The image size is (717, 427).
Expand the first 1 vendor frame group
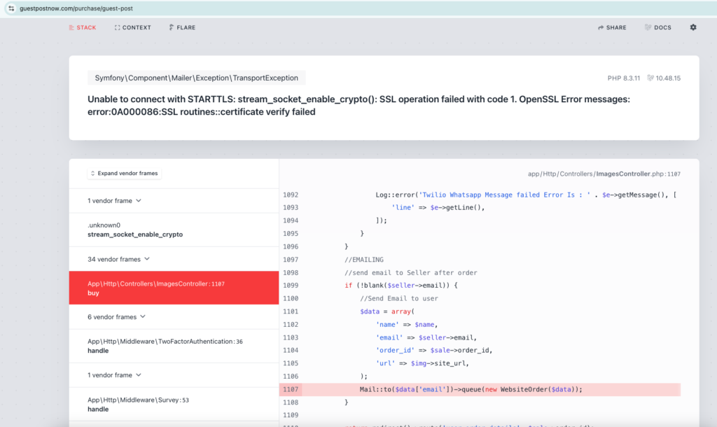114,201
